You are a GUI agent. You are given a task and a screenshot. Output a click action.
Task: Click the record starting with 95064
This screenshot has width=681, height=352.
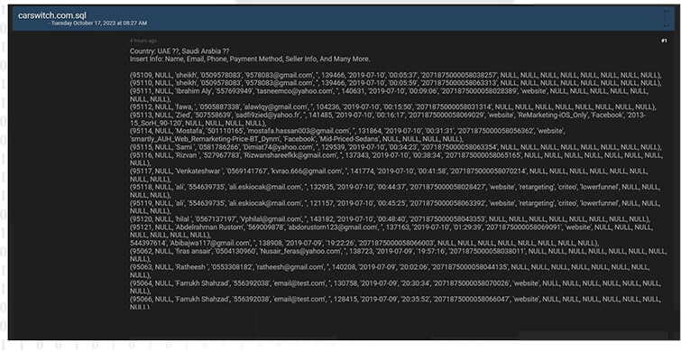click(x=396, y=287)
